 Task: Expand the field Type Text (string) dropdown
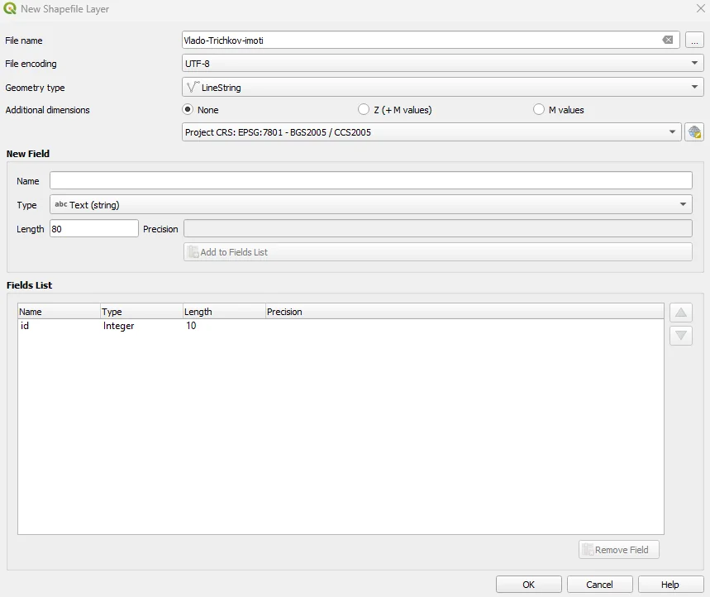370,204
